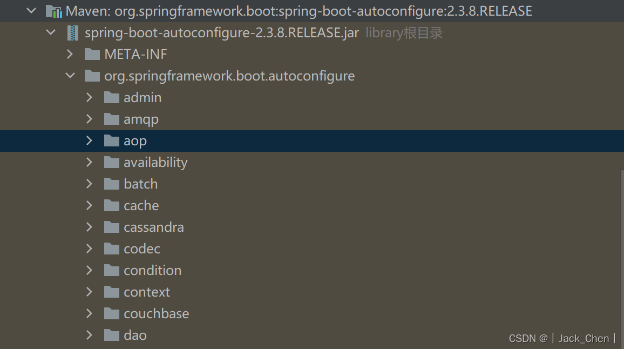The image size is (624, 349).
Task: Click the cassandra folder icon
Action: pos(111,227)
